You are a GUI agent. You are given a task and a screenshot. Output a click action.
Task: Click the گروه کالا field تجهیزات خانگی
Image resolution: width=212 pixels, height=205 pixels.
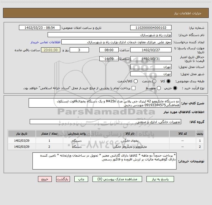click(105, 122)
